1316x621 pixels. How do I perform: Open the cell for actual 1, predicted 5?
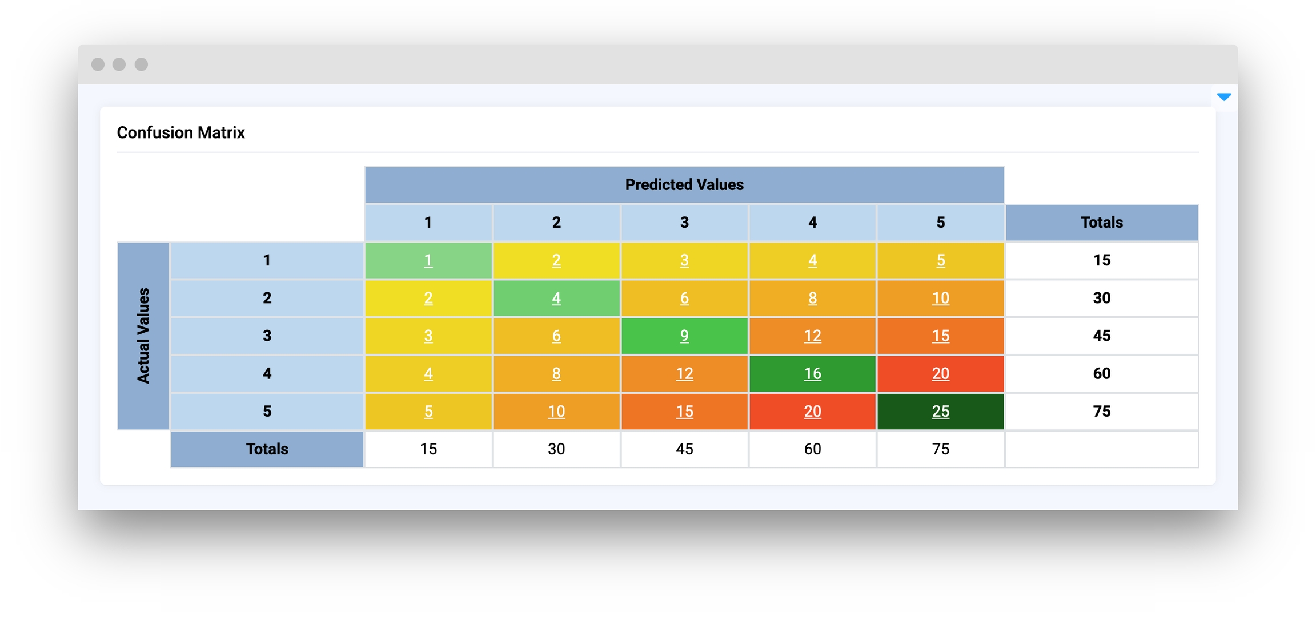point(940,260)
